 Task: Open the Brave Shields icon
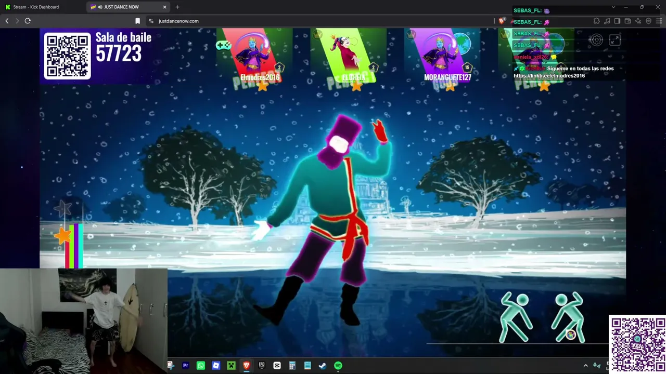(x=502, y=21)
